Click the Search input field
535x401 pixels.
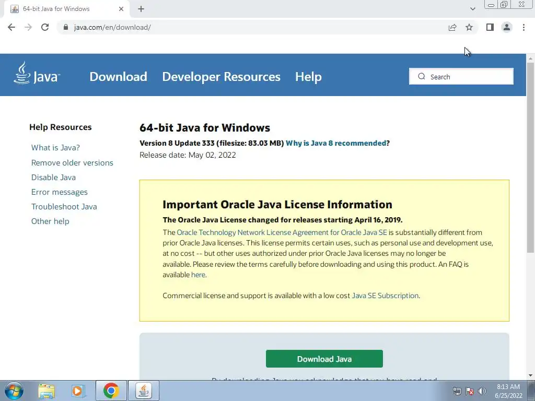[461, 76]
